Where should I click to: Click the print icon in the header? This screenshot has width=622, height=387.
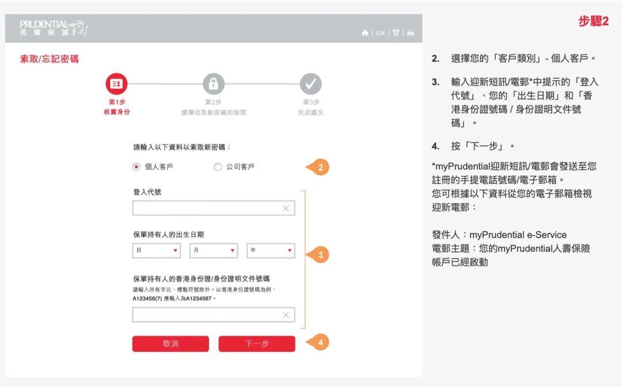pos(410,33)
